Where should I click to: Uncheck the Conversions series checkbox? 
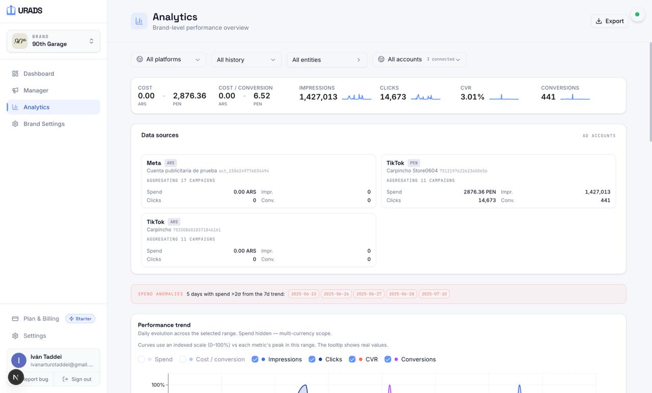click(388, 359)
